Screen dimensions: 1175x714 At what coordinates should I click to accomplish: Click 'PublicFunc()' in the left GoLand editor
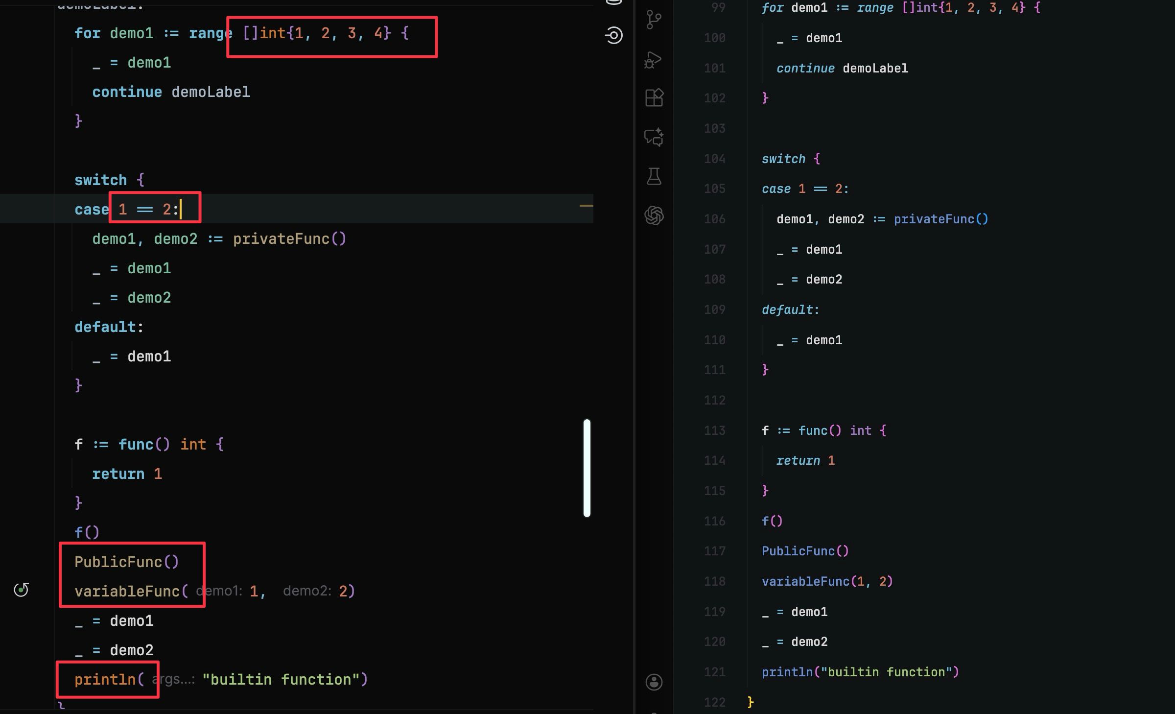127,562
